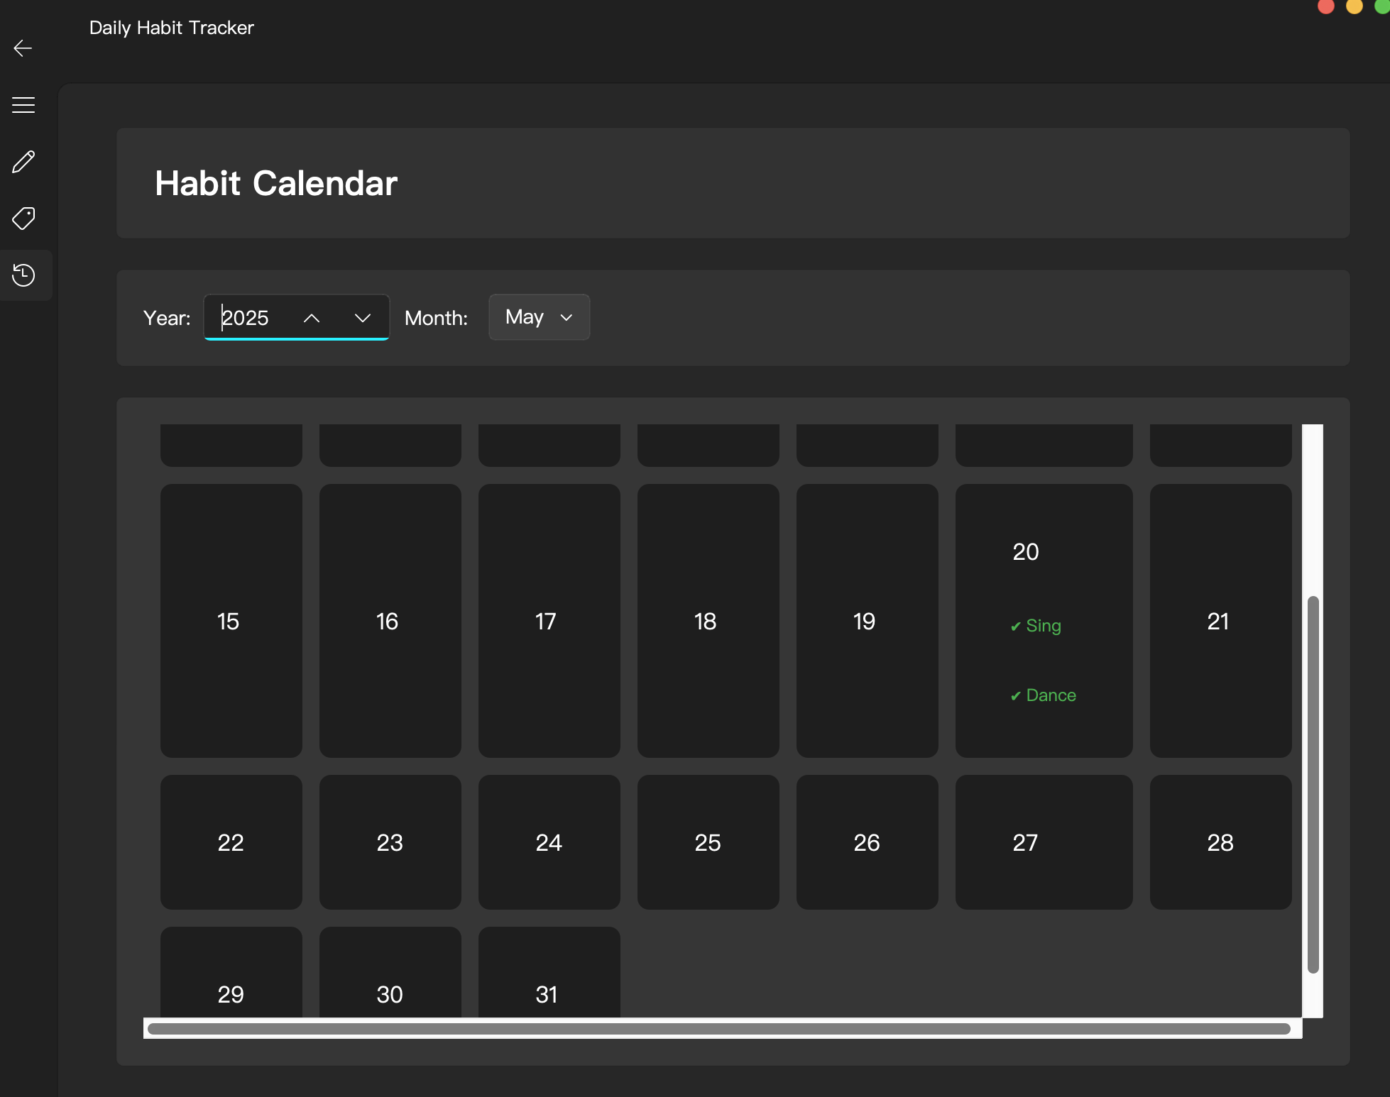Open the history clock page
This screenshot has width=1390, height=1097.
(23, 275)
